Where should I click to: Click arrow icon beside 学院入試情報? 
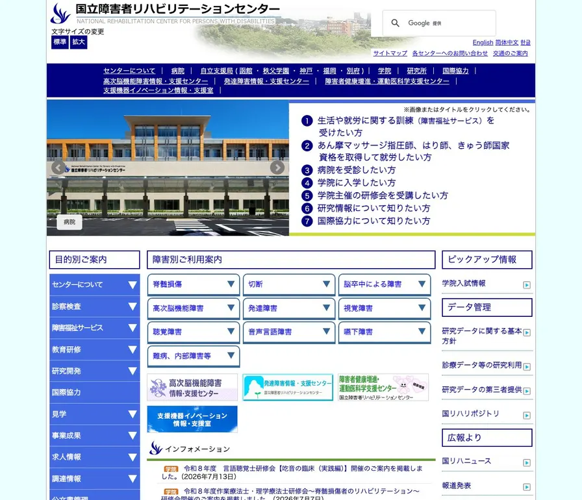point(527,285)
